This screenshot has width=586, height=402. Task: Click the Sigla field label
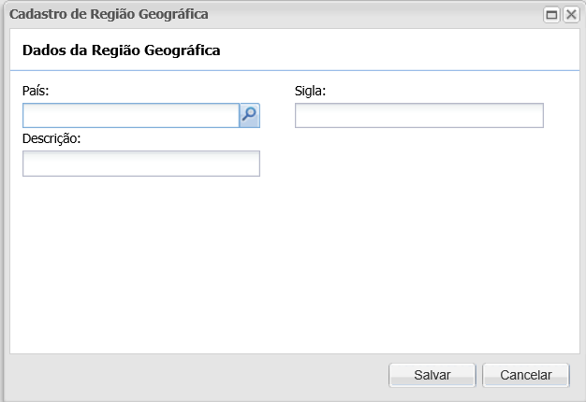(310, 91)
